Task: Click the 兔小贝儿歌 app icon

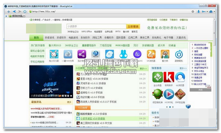Action: [x=54, y=54]
